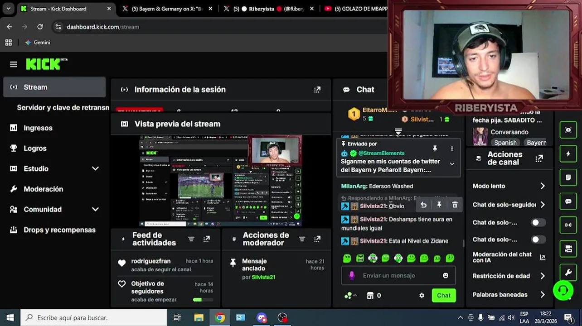Screen dimensions: 582x326
Task: Open Silvista21 profile in moderator actions
Action: click(263, 277)
